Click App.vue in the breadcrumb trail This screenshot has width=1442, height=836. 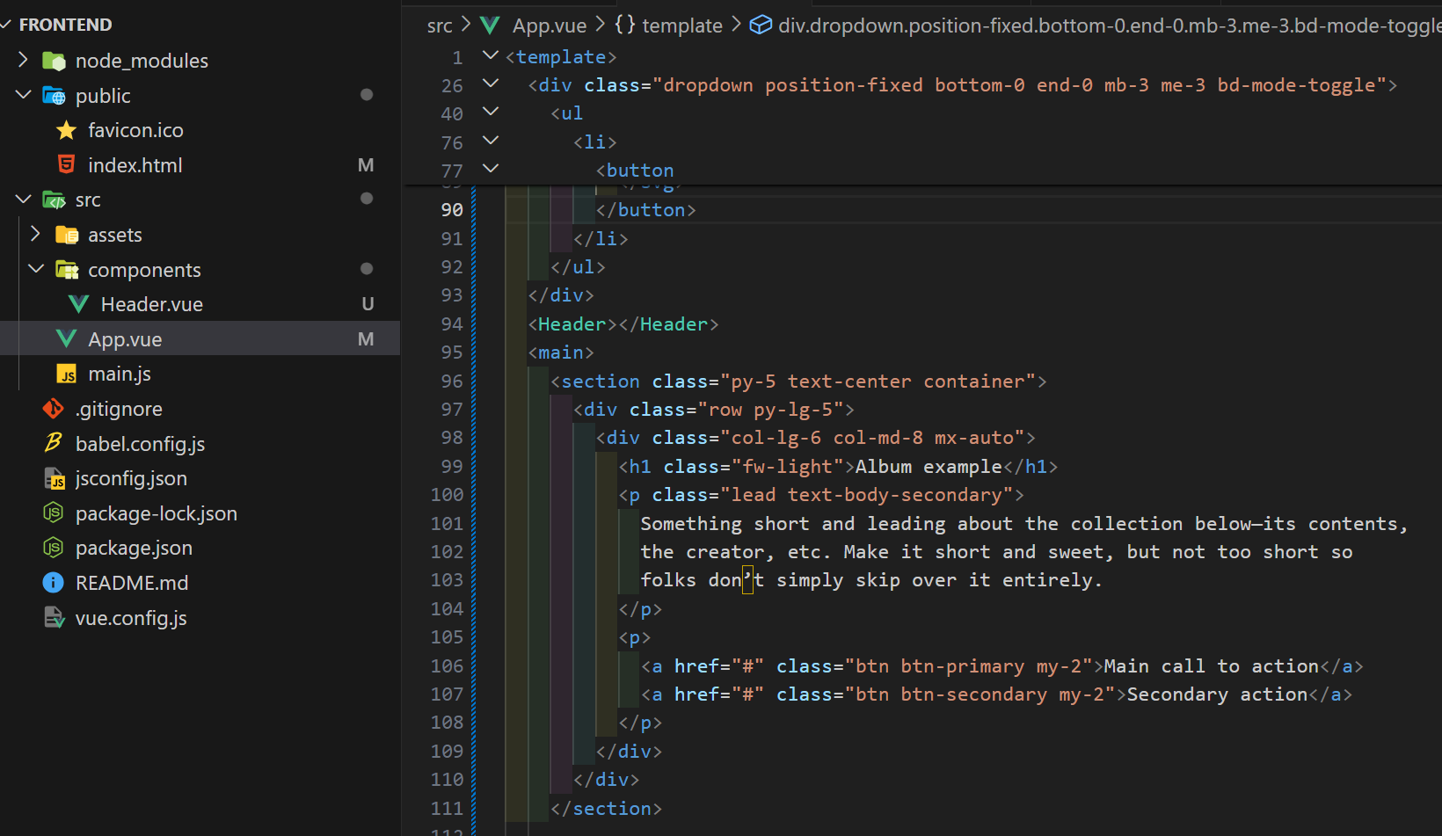click(x=549, y=25)
